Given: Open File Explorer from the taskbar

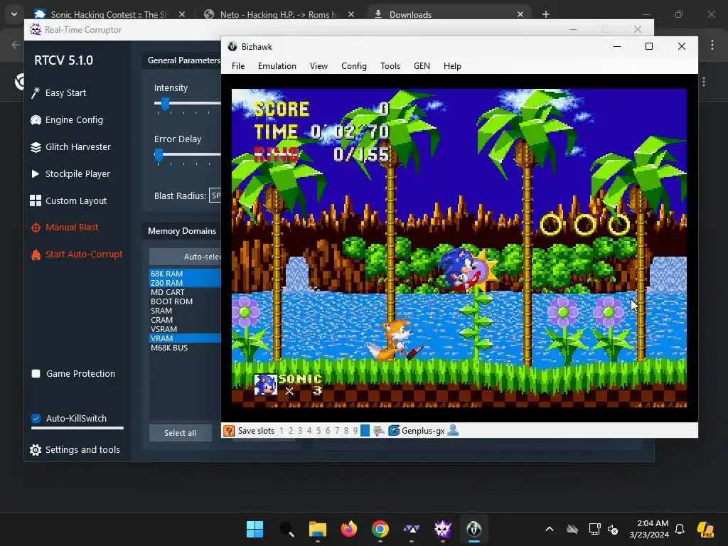Looking at the screenshot, I should coord(318,529).
